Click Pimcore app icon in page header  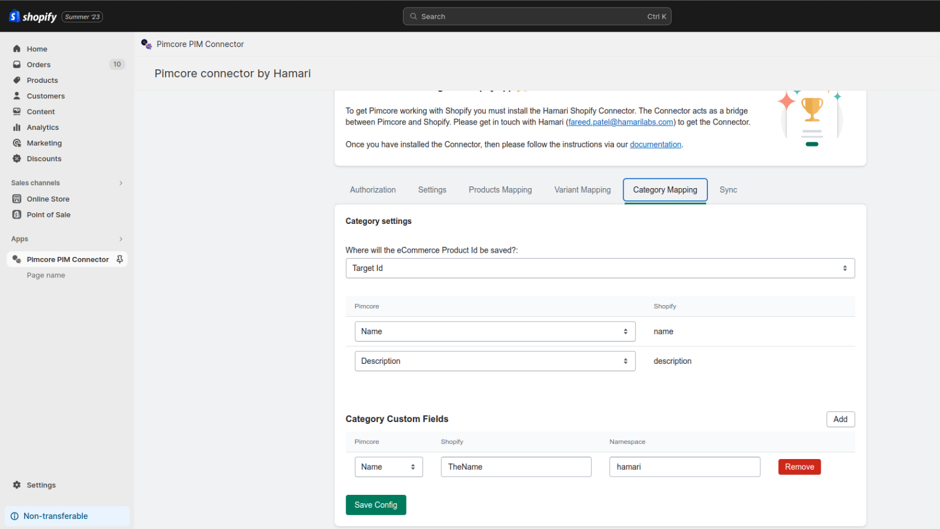pos(147,44)
